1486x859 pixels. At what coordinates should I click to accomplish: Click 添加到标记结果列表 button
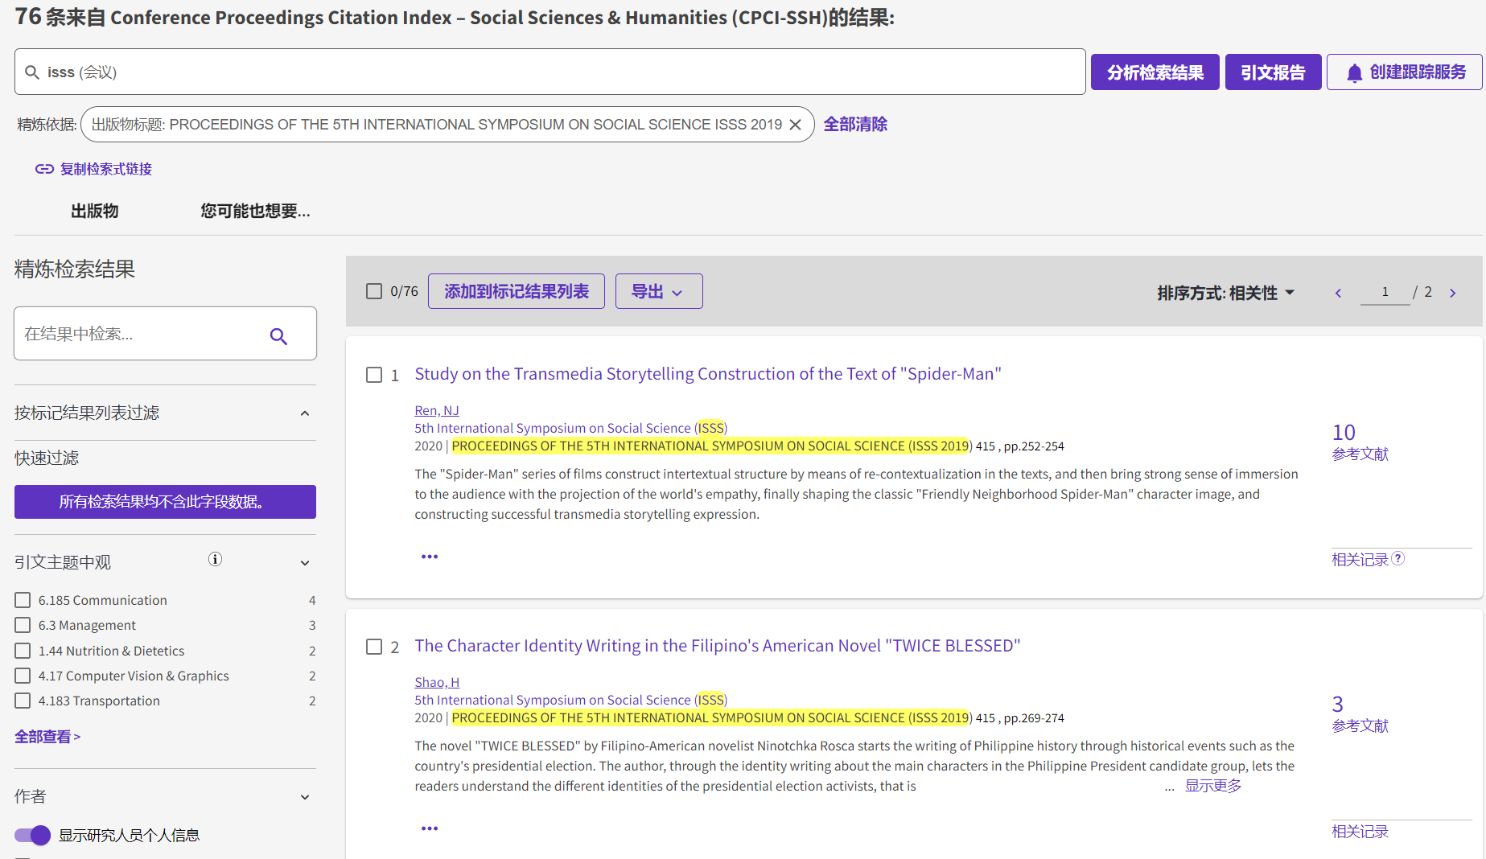517,291
